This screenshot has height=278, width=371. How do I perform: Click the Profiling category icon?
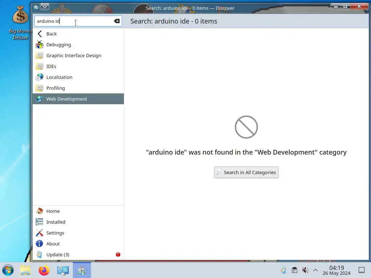tap(39, 88)
